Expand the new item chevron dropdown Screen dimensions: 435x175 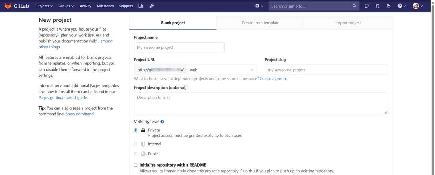coord(262,6)
